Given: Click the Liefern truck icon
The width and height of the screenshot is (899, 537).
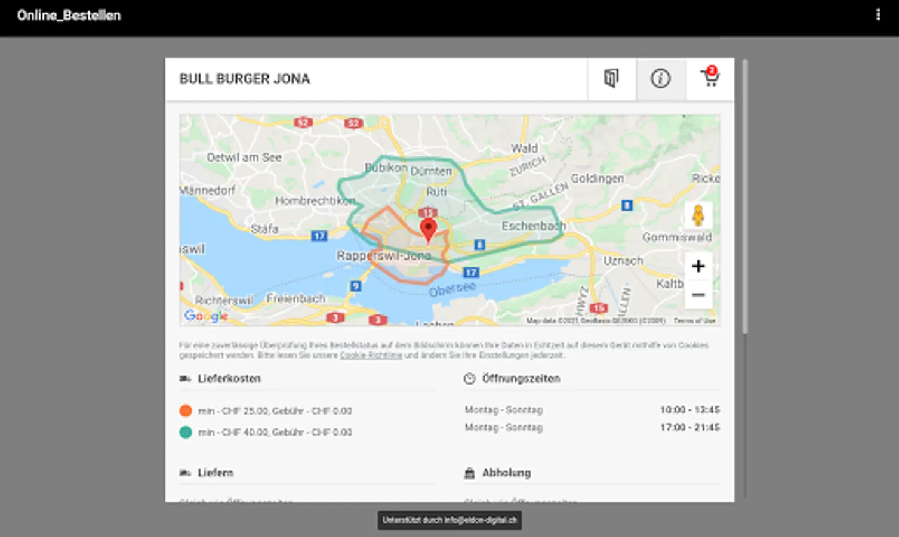Looking at the screenshot, I should point(185,473).
